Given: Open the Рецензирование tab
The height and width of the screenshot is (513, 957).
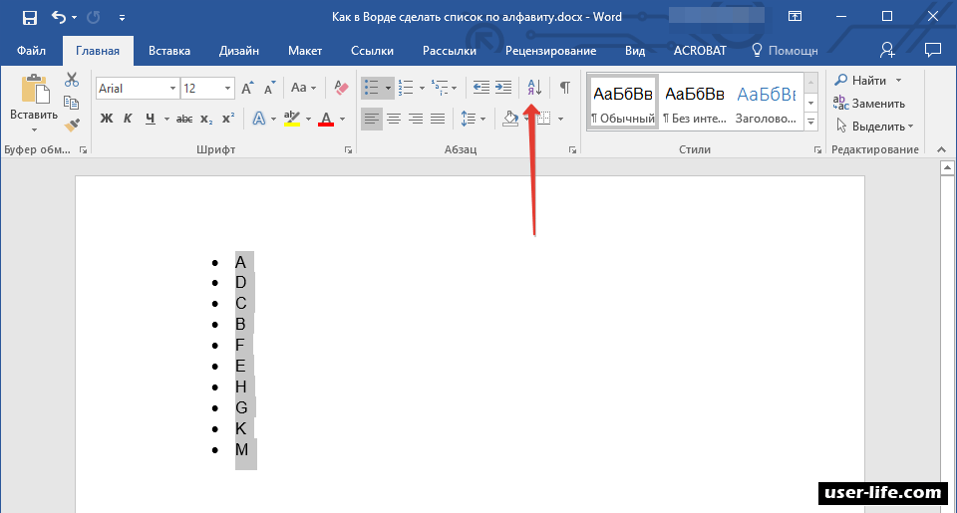Looking at the screenshot, I should (x=550, y=51).
